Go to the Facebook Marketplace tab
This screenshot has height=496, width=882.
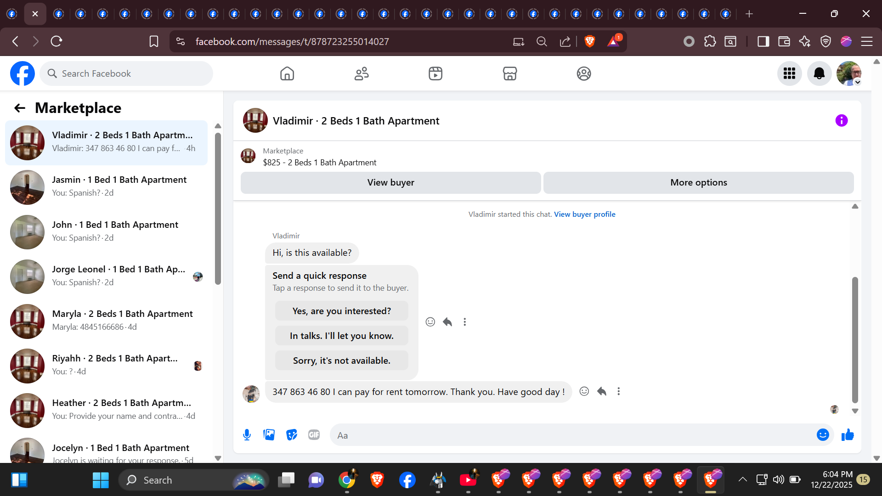click(x=509, y=73)
